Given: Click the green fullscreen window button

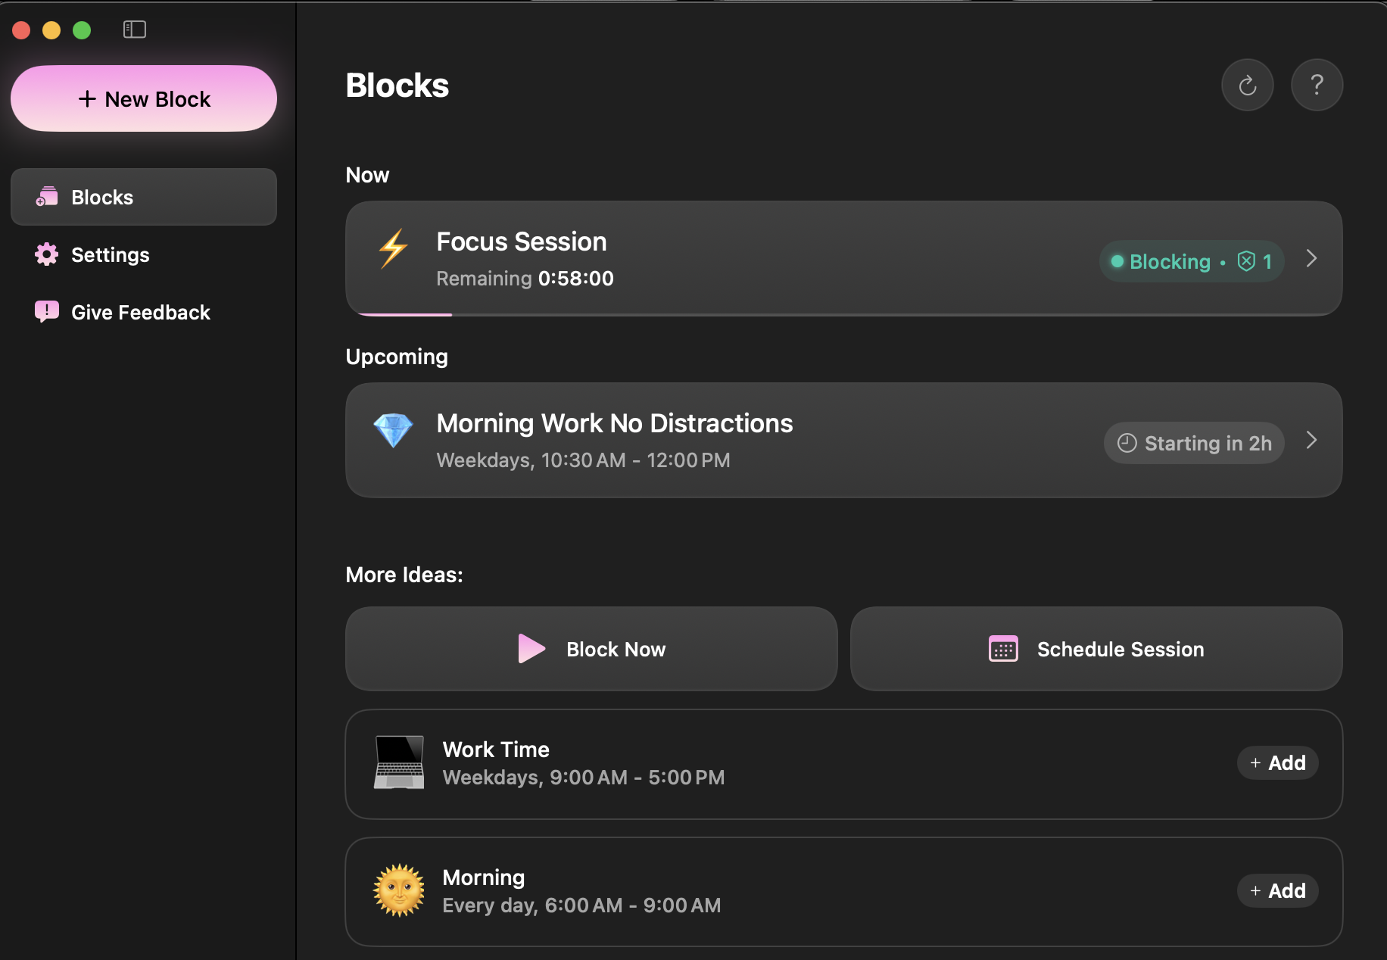Looking at the screenshot, I should [82, 30].
